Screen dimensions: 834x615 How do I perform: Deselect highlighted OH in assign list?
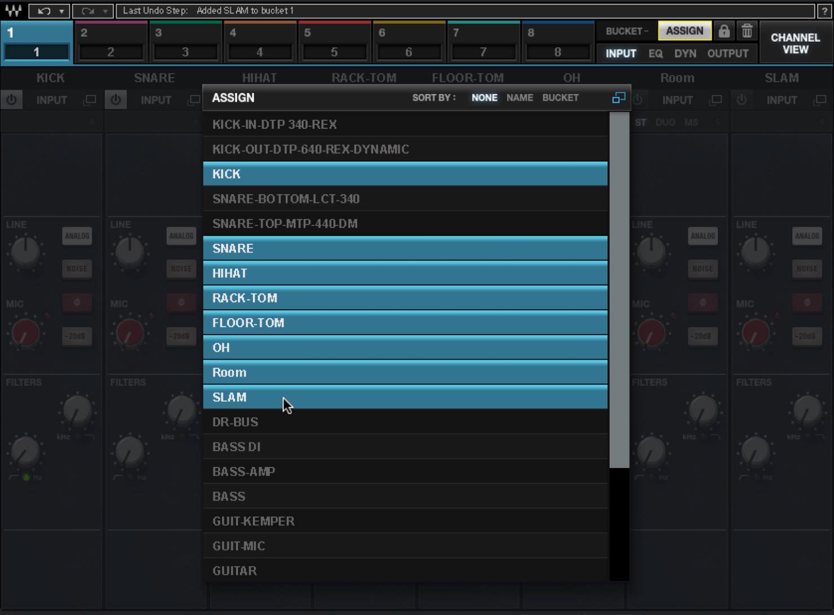tap(405, 347)
